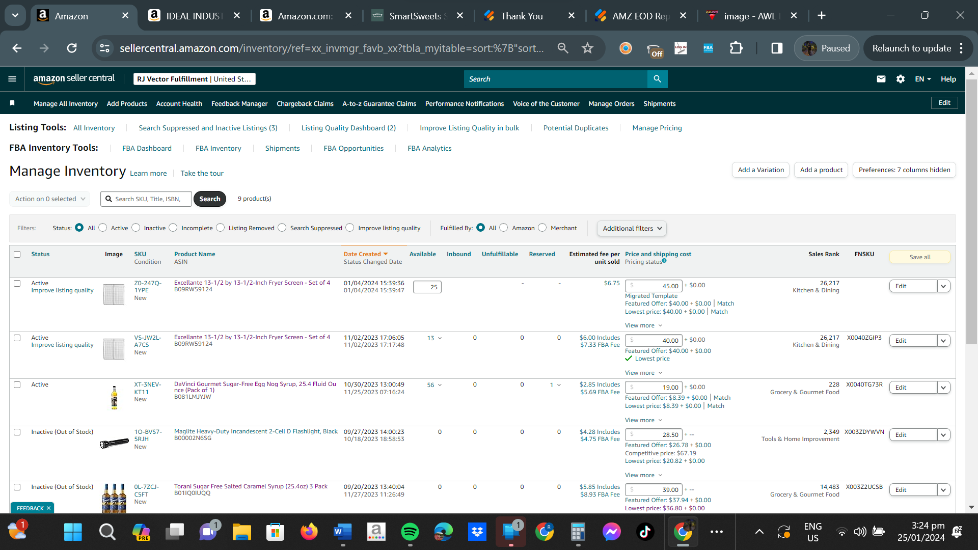This screenshot has width=978, height=550.
Task: Check the box for DaVinci Egg Nog Syrup row
Action: (x=17, y=385)
